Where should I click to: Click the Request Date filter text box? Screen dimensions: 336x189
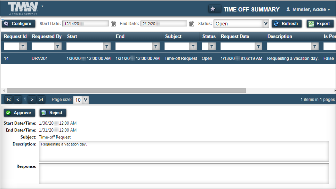[x=238, y=46]
